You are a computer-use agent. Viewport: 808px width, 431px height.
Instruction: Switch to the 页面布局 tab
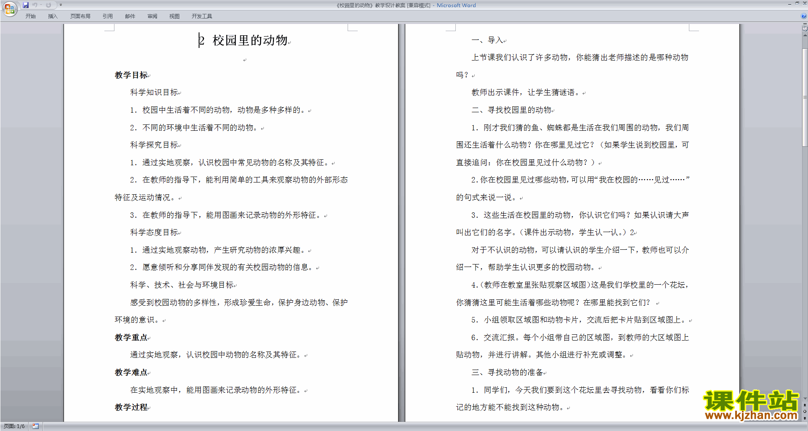click(x=80, y=16)
